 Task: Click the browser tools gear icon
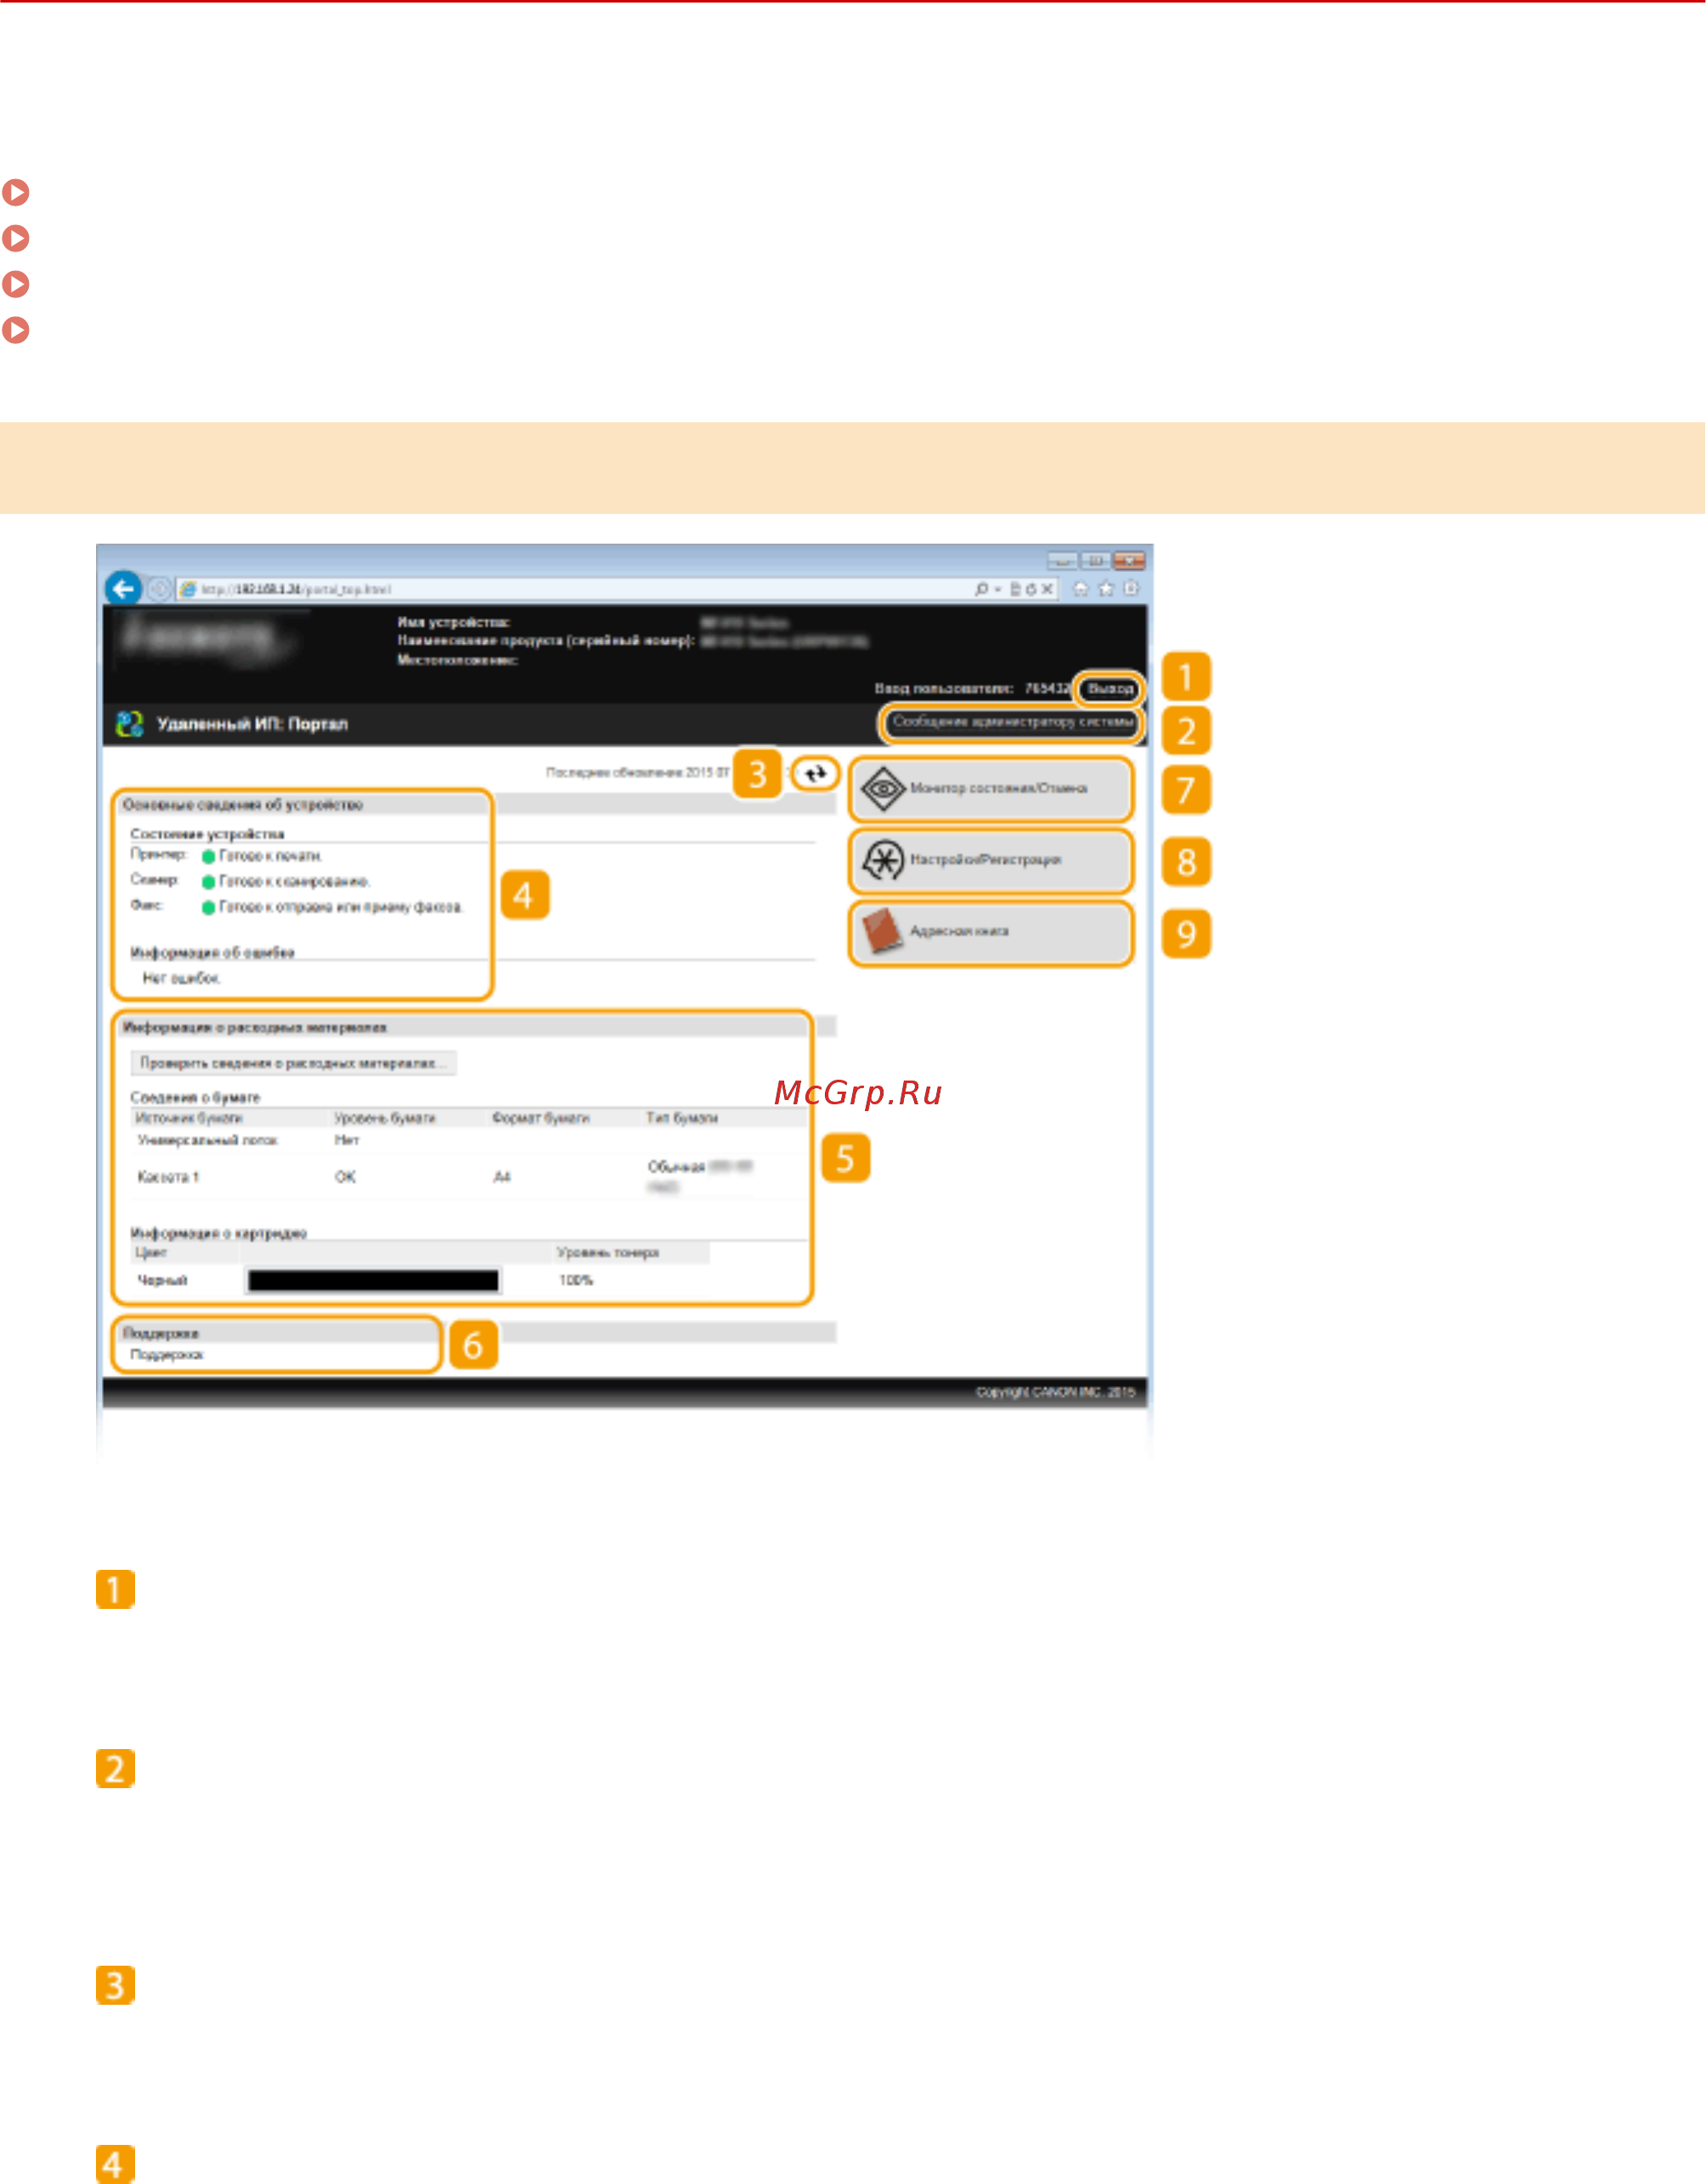(x=1131, y=589)
